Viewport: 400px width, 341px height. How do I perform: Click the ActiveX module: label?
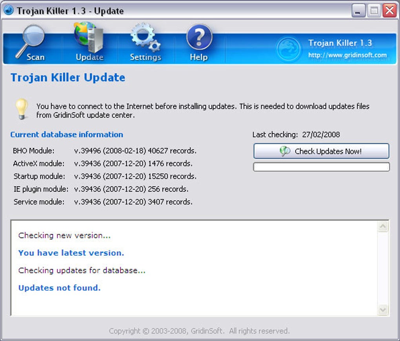pyautogui.click(x=39, y=163)
